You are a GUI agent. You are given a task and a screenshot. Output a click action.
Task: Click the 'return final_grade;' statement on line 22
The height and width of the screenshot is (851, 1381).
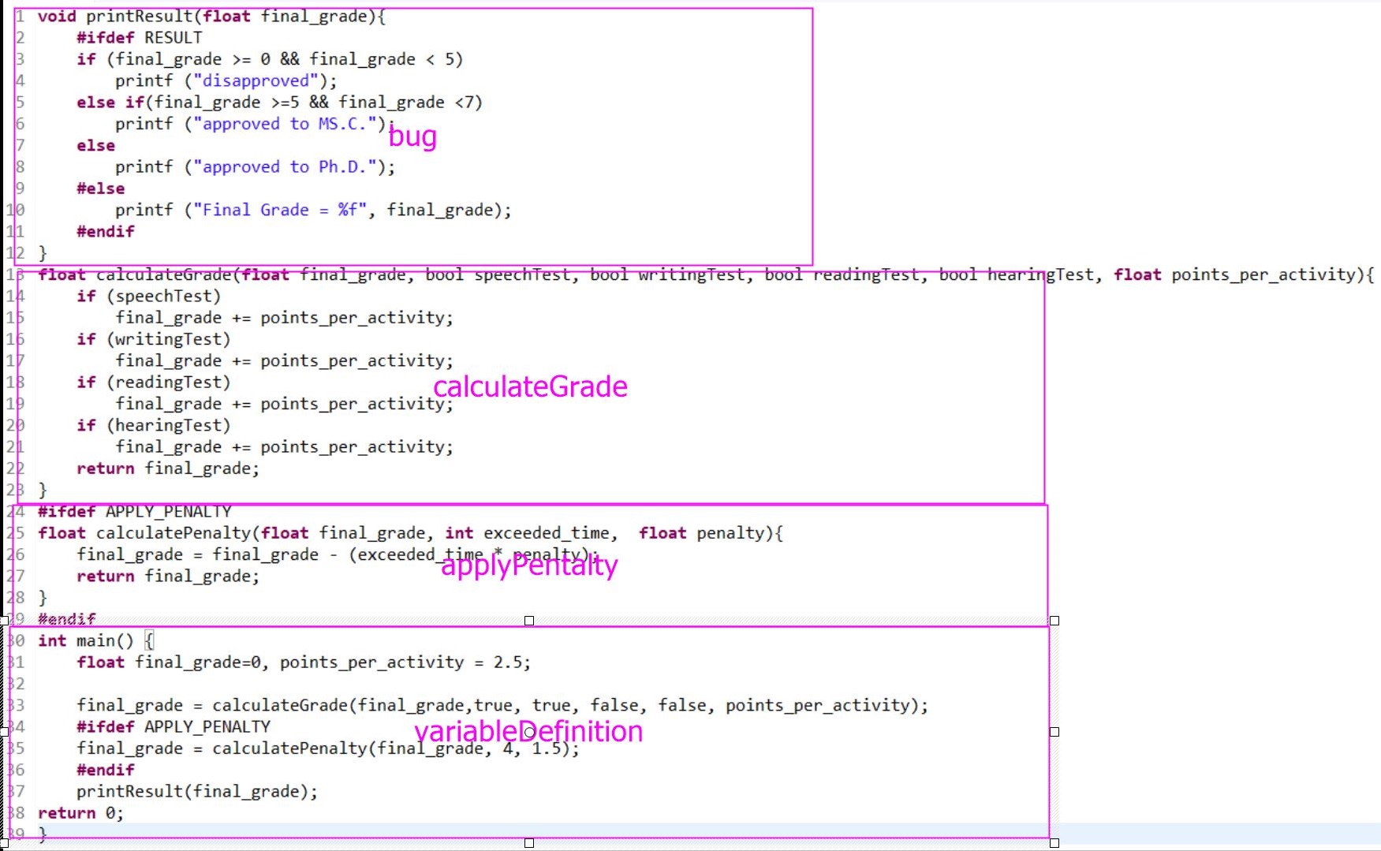pos(167,468)
